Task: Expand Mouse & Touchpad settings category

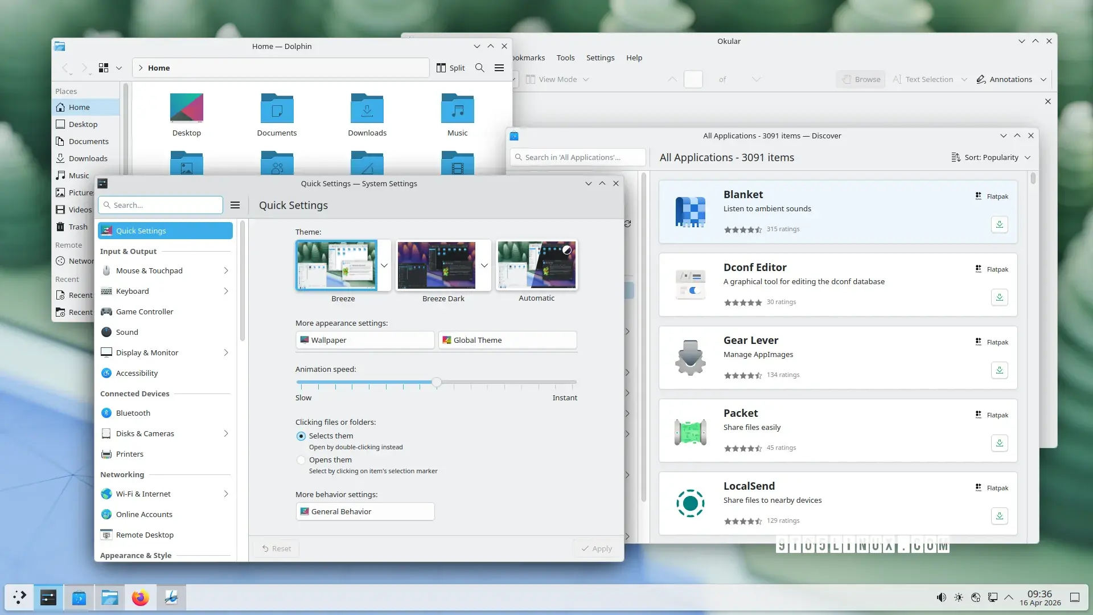Action: (x=165, y=270)
